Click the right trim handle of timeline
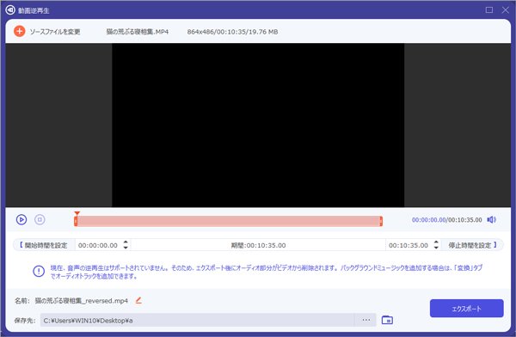516x337 pixels. tap(381, 222)
